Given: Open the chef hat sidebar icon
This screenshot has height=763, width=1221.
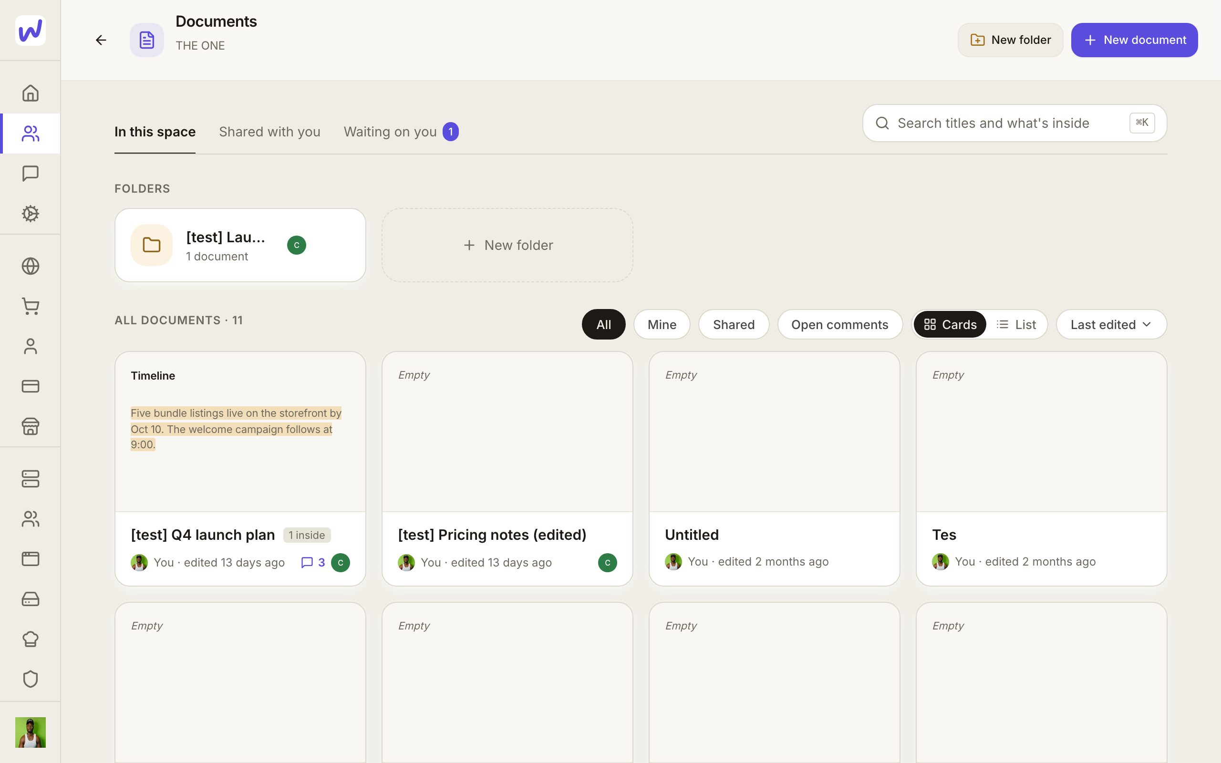Looking at the screenshot, I should coord(30,639).
